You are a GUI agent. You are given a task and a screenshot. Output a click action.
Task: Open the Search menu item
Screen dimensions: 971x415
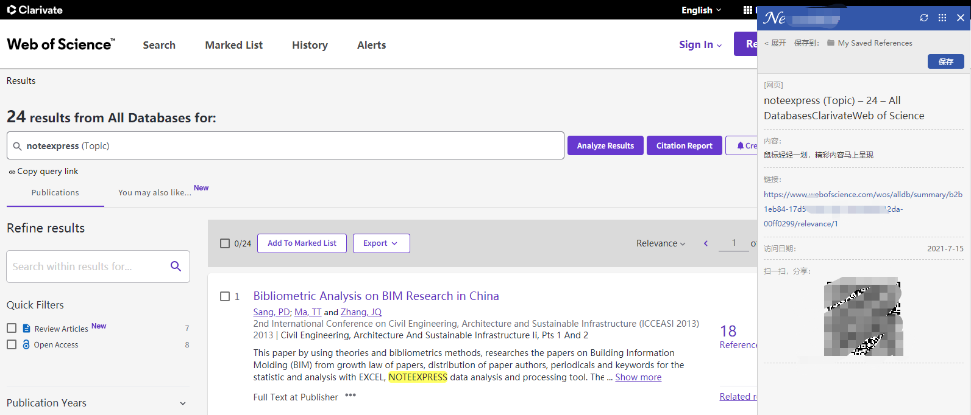[x=159, y=45]
